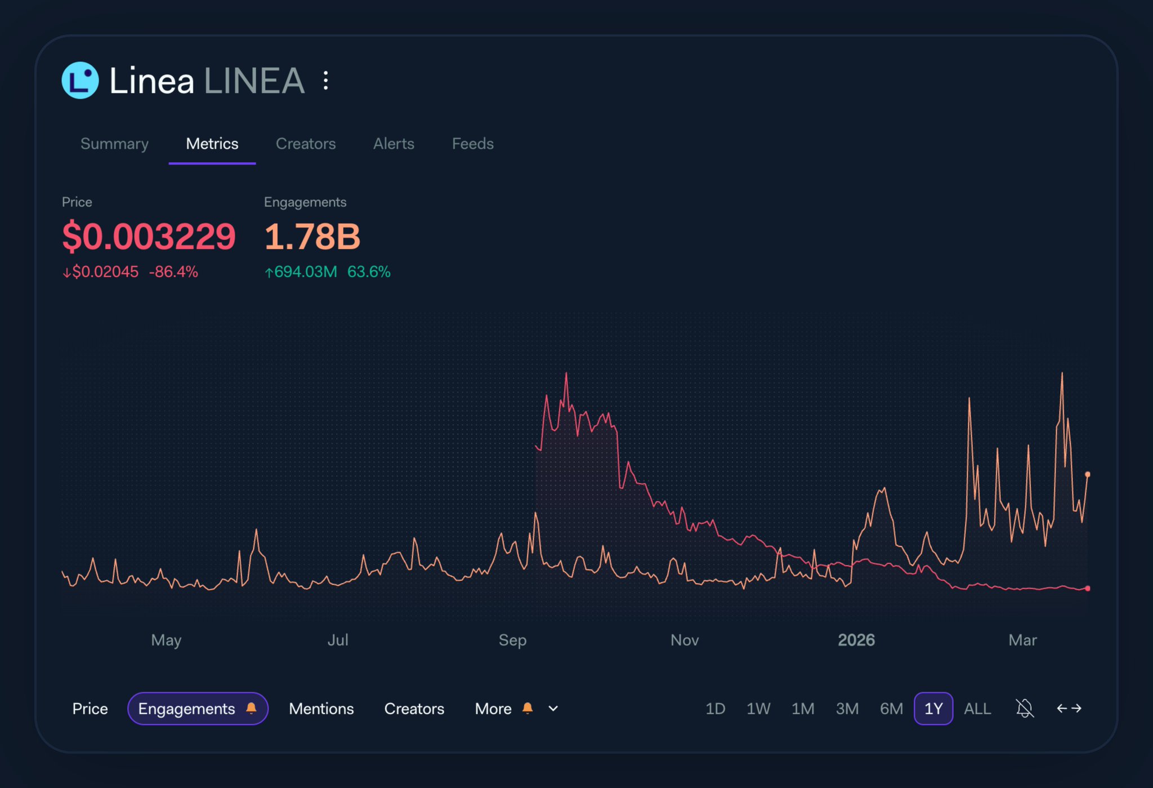Choose the ALL time range

(x=977, y=709)
